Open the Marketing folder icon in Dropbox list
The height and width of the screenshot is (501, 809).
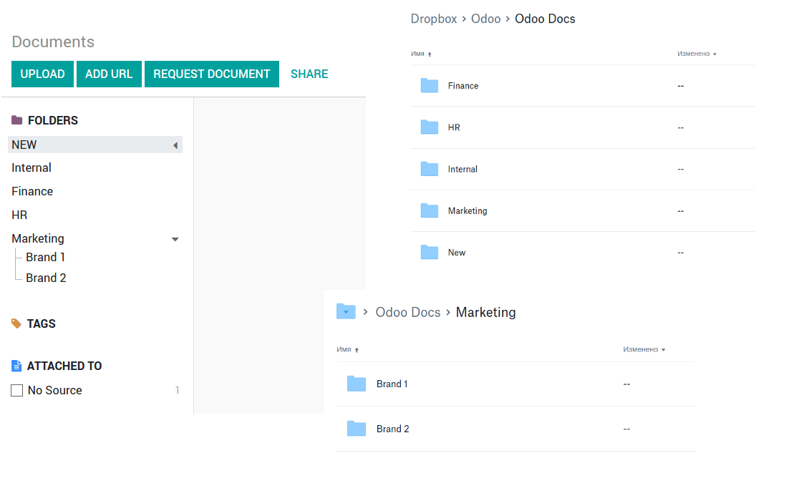pyautogui.click(x=429, y=211)
